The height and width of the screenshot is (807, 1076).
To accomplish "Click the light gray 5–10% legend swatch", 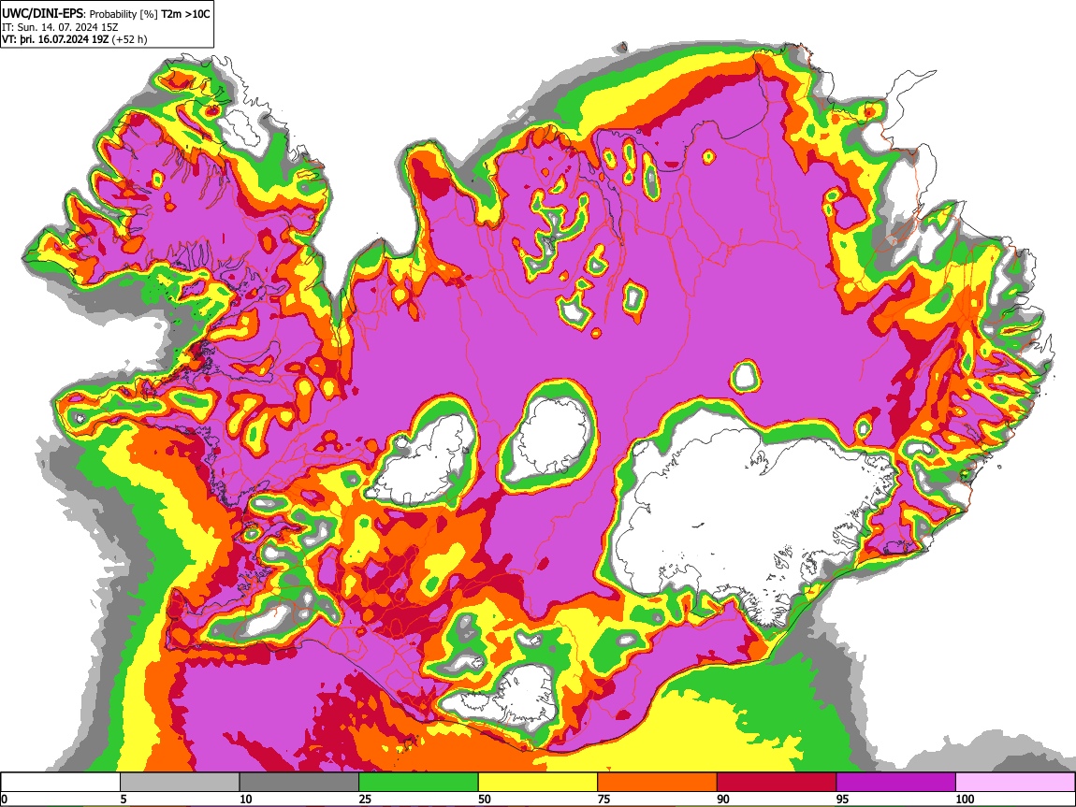I will pos(180,783).
